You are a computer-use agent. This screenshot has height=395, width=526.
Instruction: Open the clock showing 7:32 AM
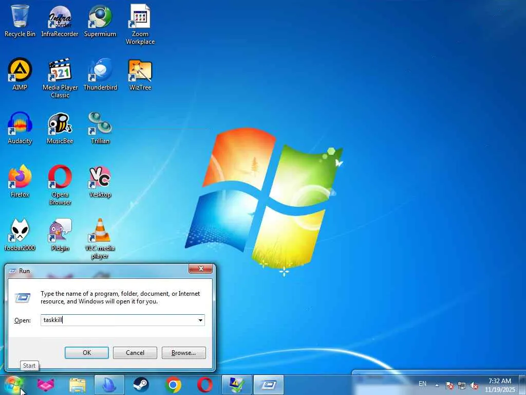click(499, 385)
